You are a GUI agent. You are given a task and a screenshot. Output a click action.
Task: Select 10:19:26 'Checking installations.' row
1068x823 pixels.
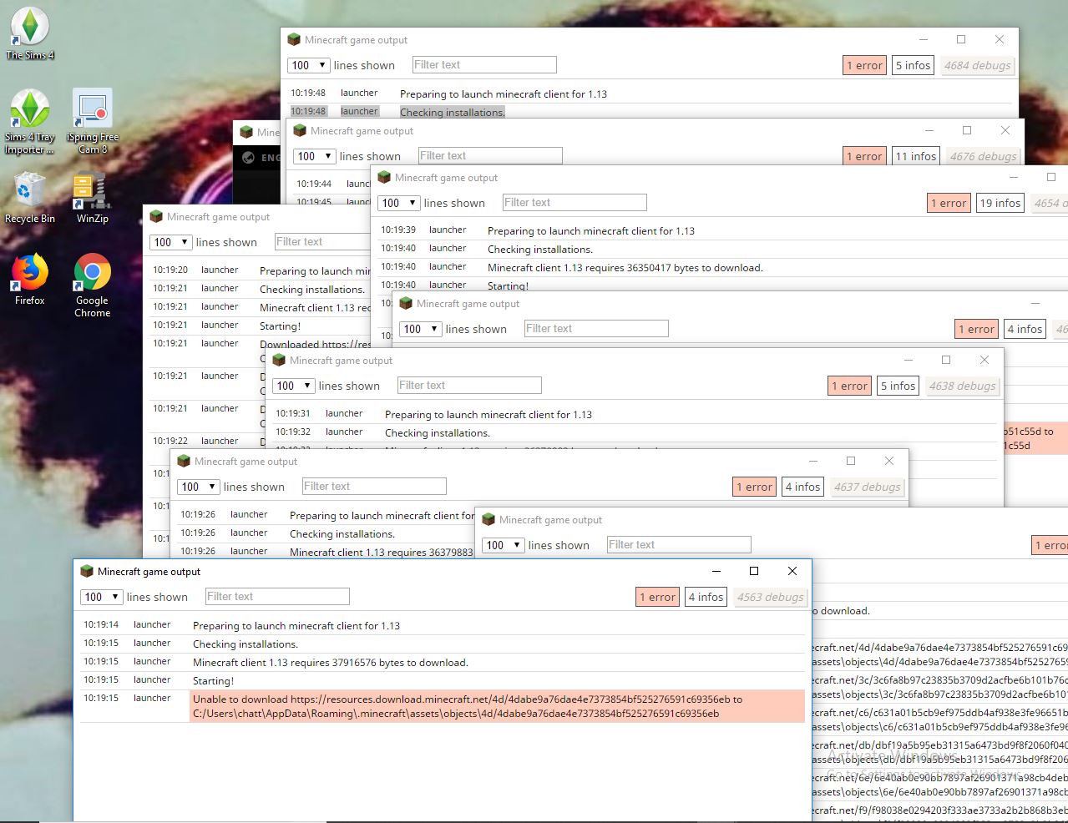[326, 534]
